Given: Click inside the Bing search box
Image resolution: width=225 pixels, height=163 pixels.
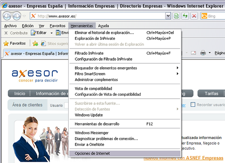Looking at the screenshot, I should (216, 16).
